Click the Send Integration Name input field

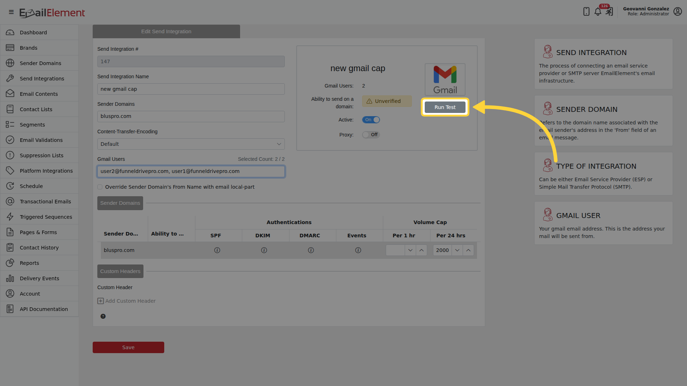tap(191, 89)
